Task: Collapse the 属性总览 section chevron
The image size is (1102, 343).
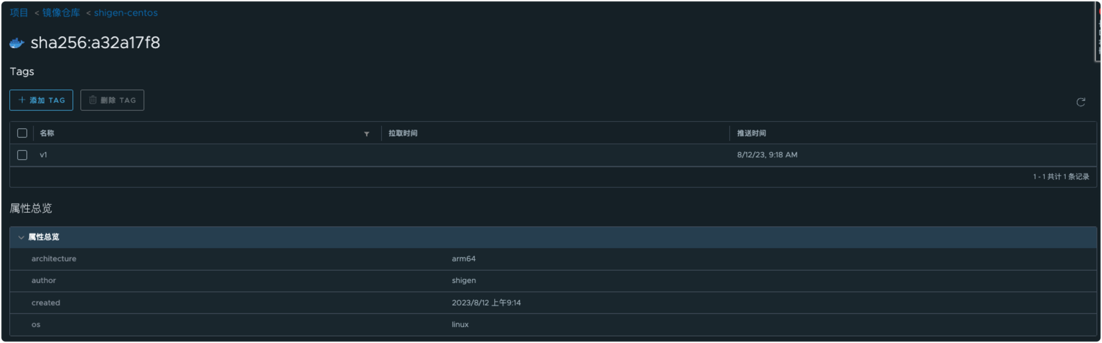Action: click(21, 237)
